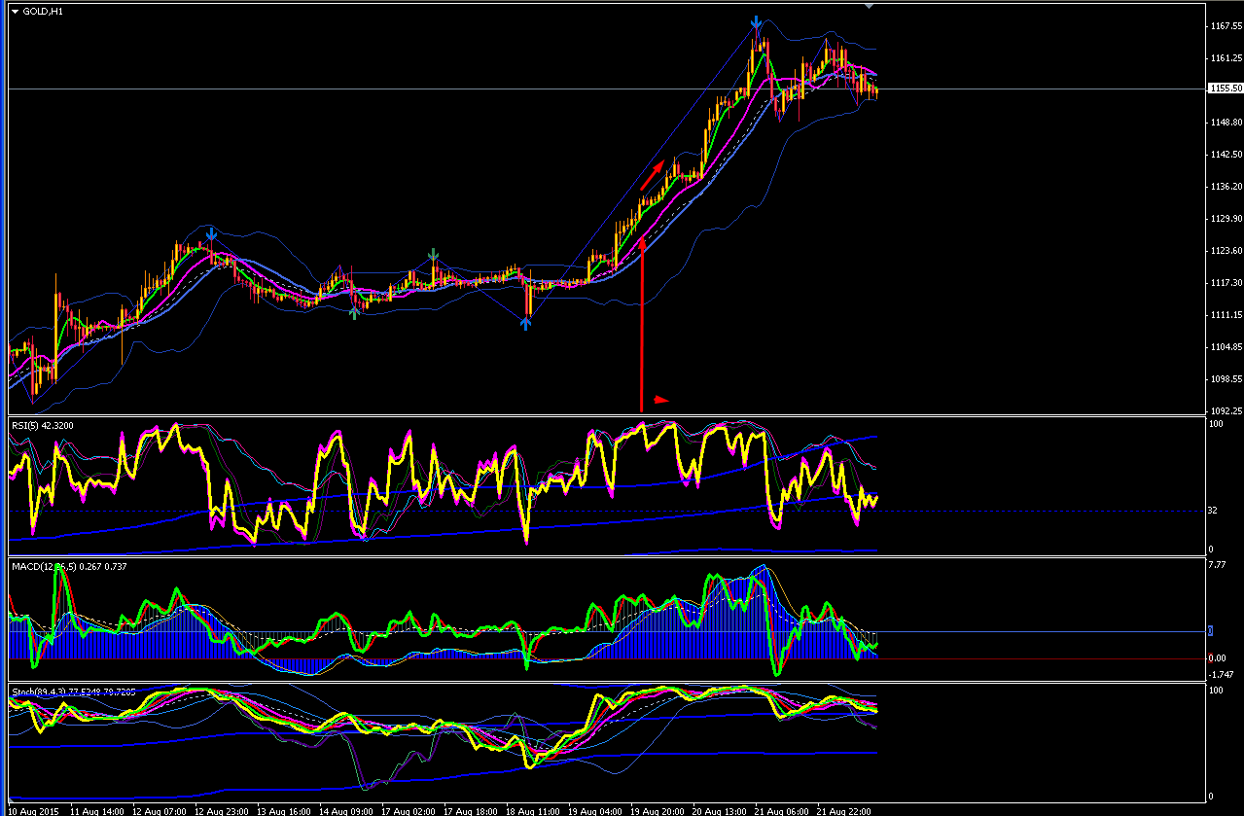The image size is (1244, 816).
Task: Click the 11 Aug 14:00 time label
Action: click(97, 810)
